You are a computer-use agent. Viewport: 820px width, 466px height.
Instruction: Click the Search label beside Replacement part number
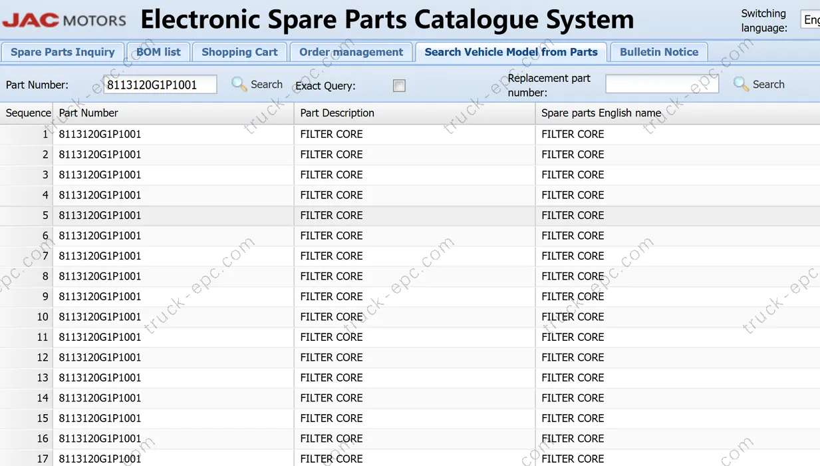pos(769,85)
